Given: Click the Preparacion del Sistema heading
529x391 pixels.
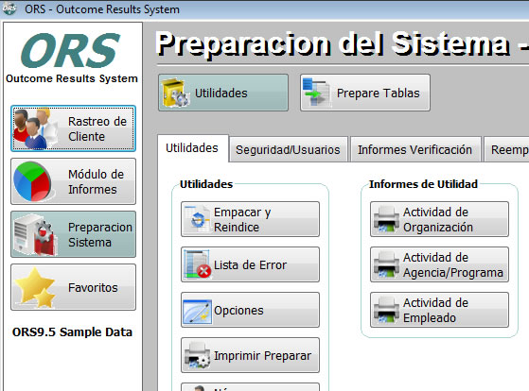Looking at the screenshot, I should tap(342, 44).
